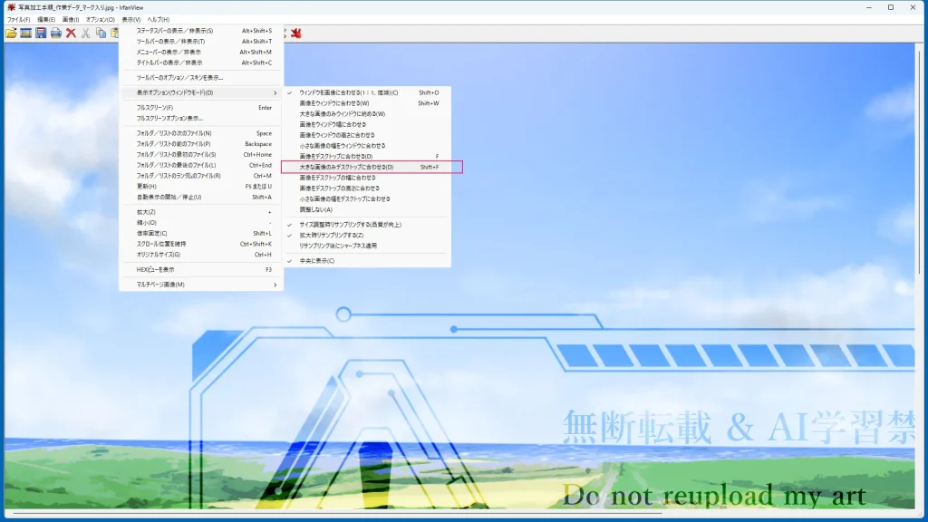
Task: Click the IrfanView title bar application icon
Action: [x=11, y=7]
